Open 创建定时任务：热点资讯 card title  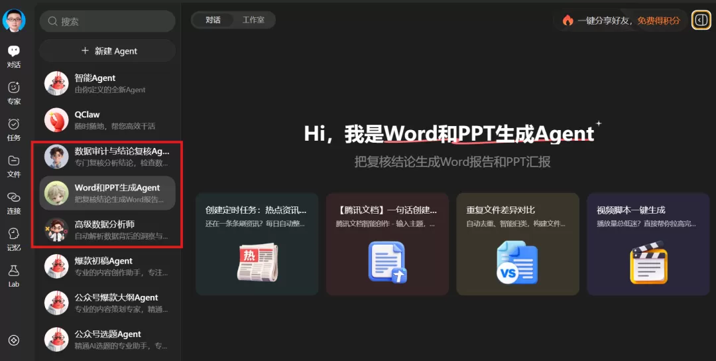point(256,210)
